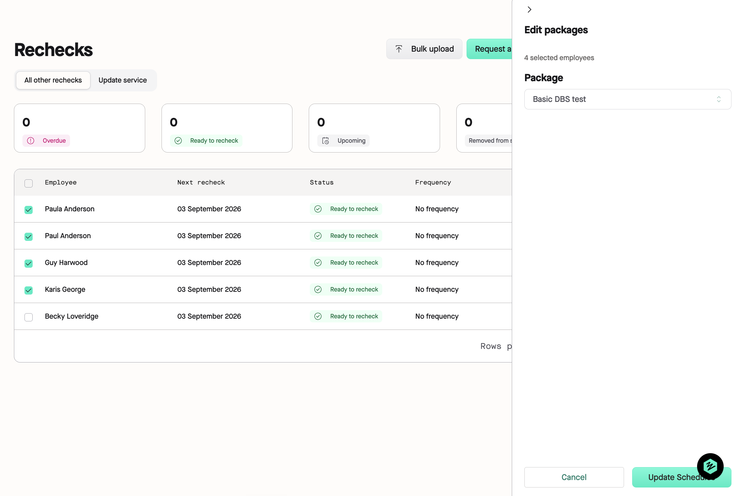The width and height of the screenshot is (742, 496).
Task: Click Ready to recheck badge for Karis George
Action: coord(346,289)
